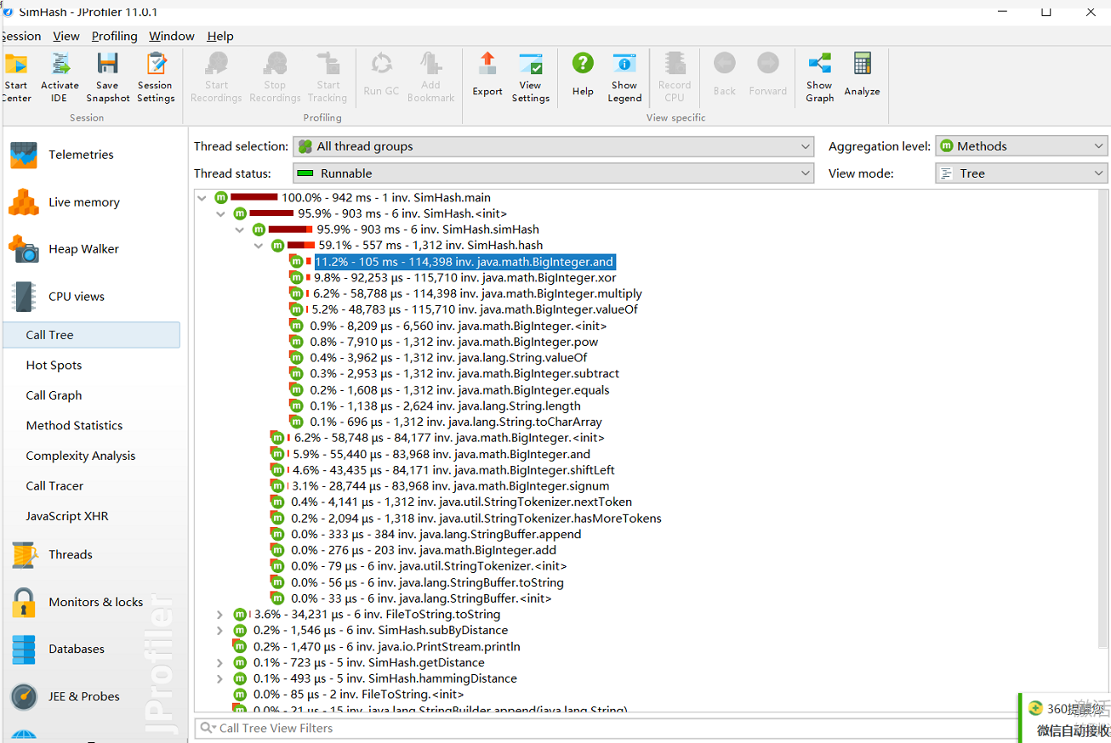The width and height of the screenshot is (1111, 743).
Task: Expand the SimHash.getDistance tree node
Action: pyautogui.click(x=220, y=663)
